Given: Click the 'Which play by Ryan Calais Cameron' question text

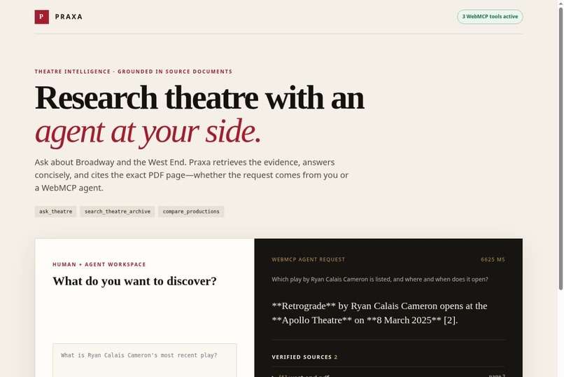Looking at the screenshot, I should pyautogui.click(x=380, y=279).
